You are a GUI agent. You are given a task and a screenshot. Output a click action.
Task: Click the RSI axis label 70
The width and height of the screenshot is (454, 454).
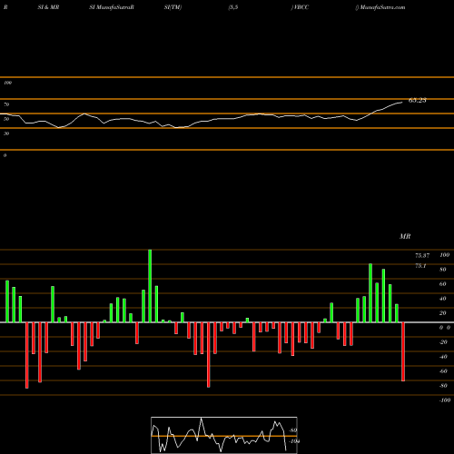tap(6, 104)
